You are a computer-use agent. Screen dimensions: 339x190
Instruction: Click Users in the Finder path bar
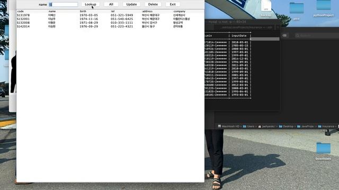pos(248,127)
